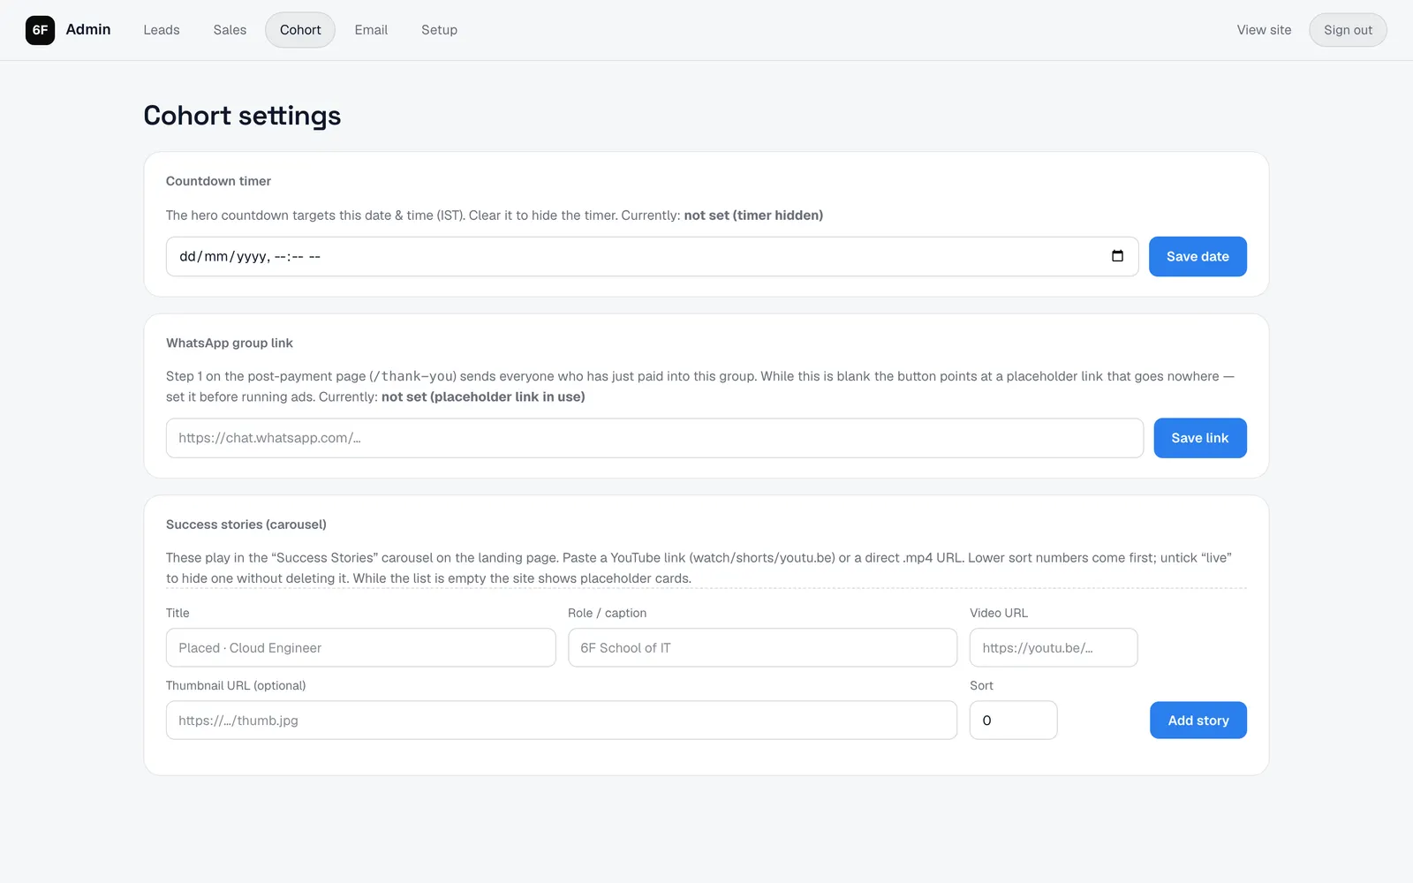1413x883 pixels.
Task: Focus the Role / caption field
Action: point(762,647)
